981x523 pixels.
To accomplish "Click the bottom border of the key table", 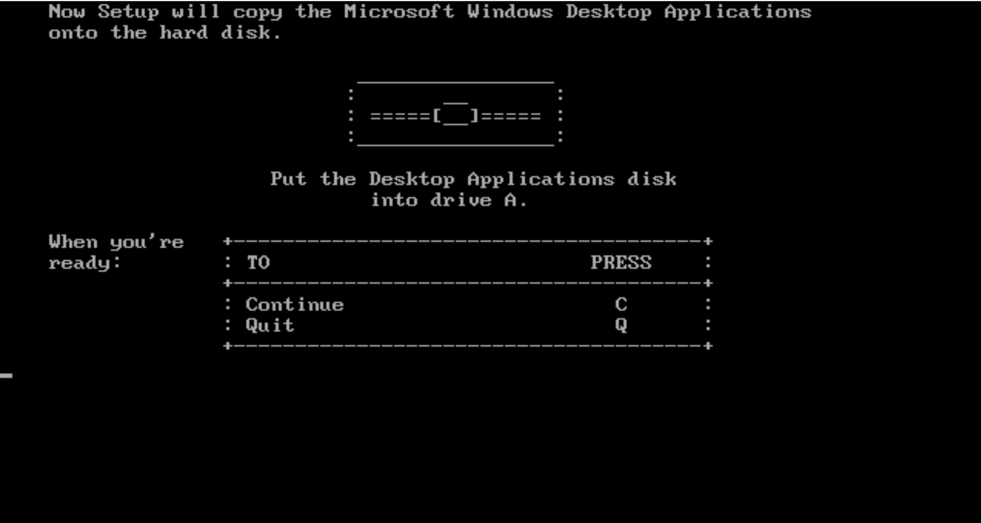I will (468, 346).
